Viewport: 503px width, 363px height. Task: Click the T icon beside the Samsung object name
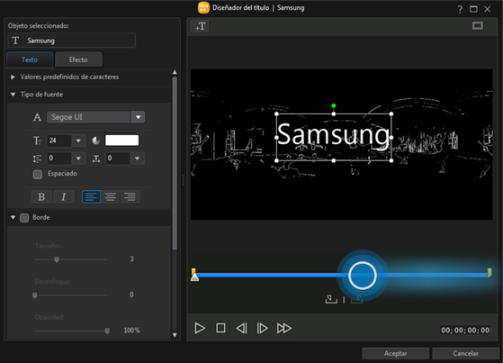click(x=15, y=41)
